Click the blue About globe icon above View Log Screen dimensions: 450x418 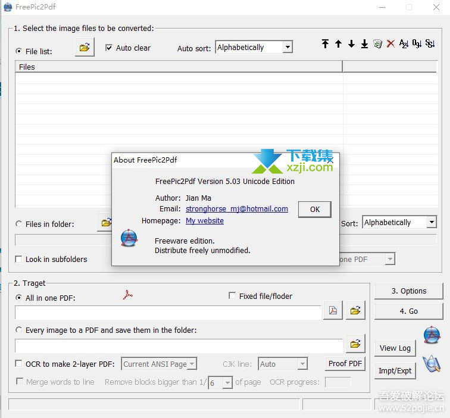[x=432, y=335]
